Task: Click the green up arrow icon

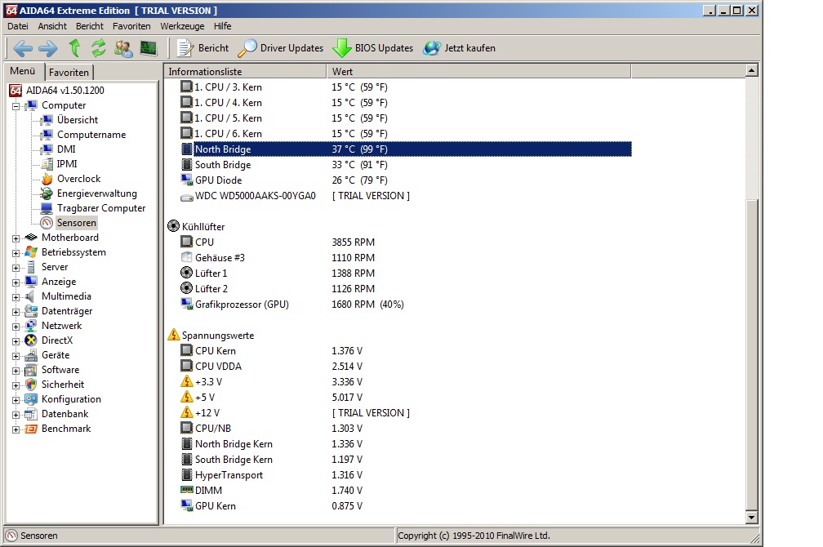Action: (74, 48)
